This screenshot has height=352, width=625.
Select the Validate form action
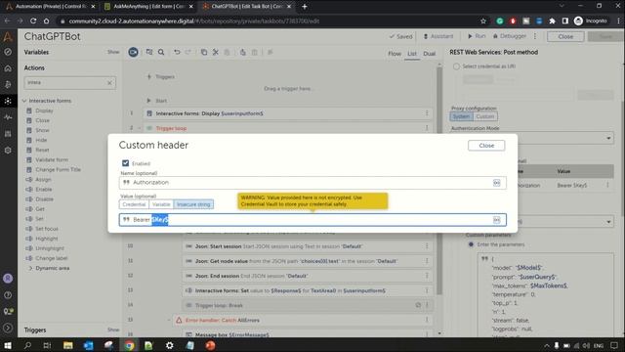52,160
